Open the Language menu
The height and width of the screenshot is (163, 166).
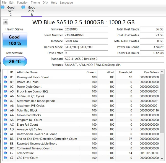click(66, 2)
